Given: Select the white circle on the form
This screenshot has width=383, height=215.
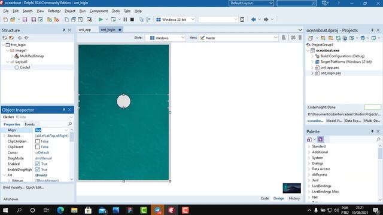Looking at the screenshot, I should coord(124,102).
